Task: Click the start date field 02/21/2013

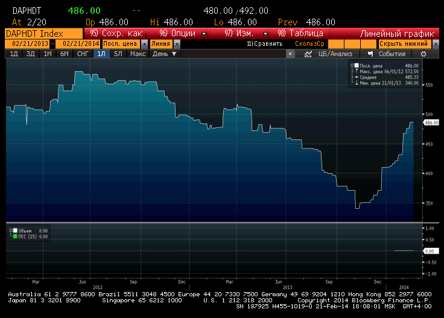Action: coord(28,44)
